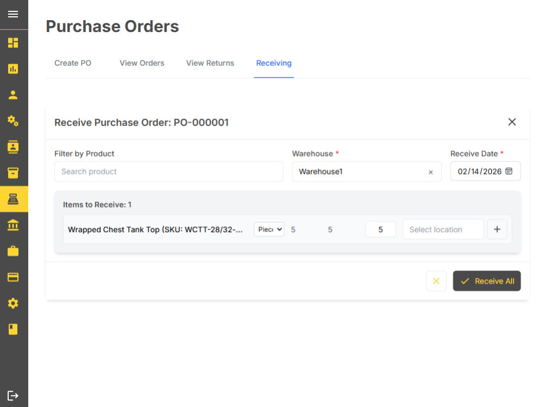Screen dimensions: 544x407
Task: Open the bar chart reports icon
Action: [13, 68]
